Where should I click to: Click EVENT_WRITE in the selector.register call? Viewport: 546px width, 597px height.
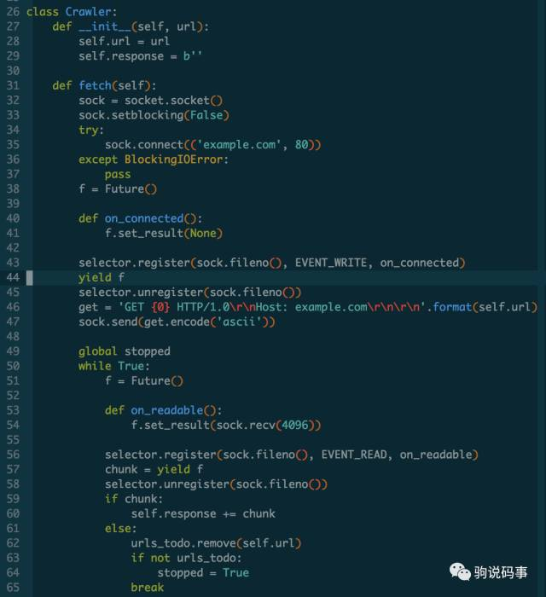point(331,263)
